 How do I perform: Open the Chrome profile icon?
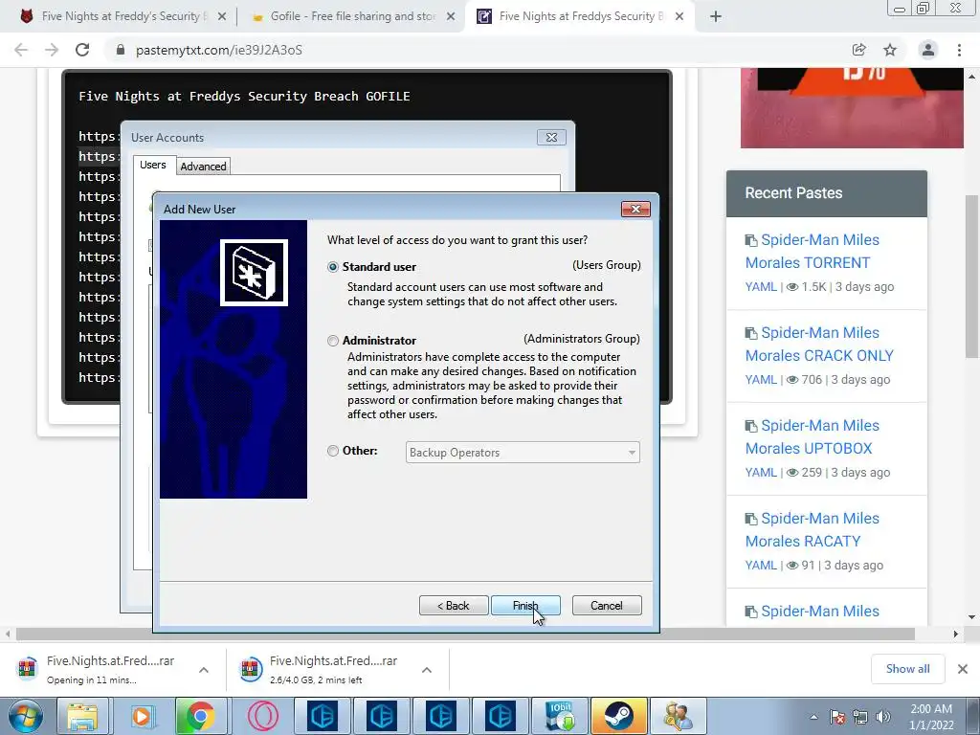click(x=928, y=50)
